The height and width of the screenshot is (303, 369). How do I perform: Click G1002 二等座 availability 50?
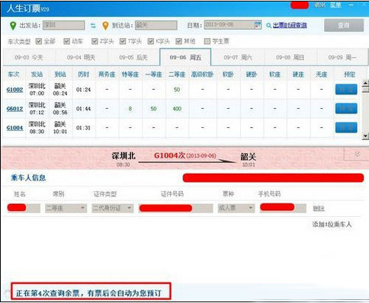[177, 90]
